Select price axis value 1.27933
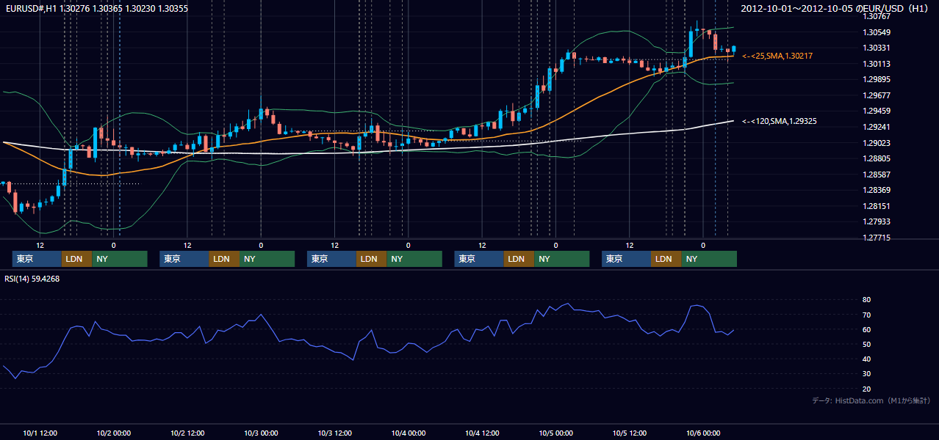 click(877, 221)
